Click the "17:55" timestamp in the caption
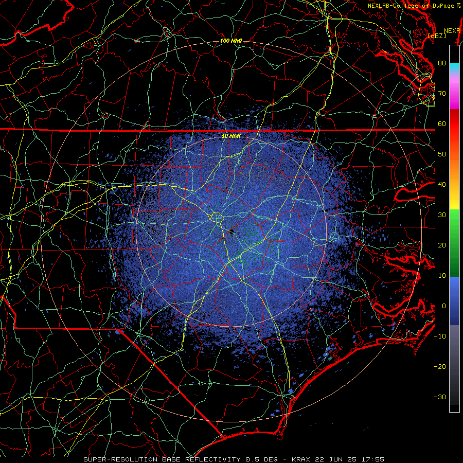 tap(372, 459)
